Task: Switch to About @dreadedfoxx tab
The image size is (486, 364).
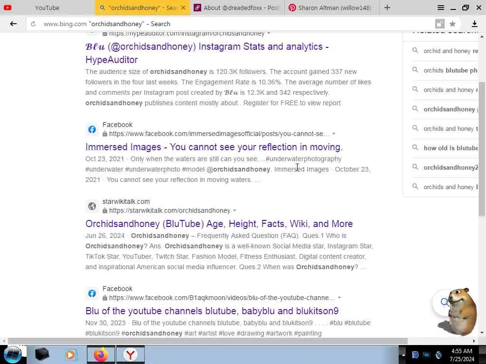Action: 237,8
